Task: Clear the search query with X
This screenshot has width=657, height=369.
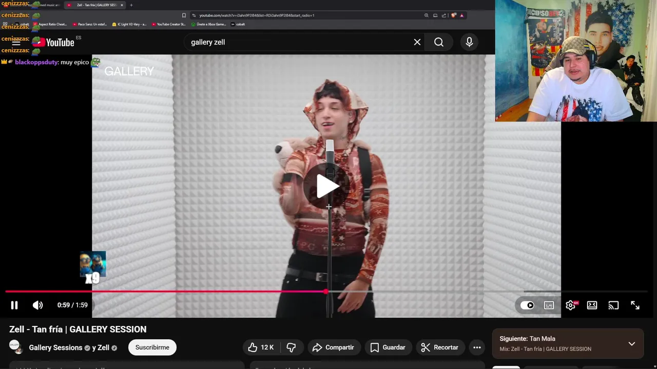Action: [x=417, y=42]
